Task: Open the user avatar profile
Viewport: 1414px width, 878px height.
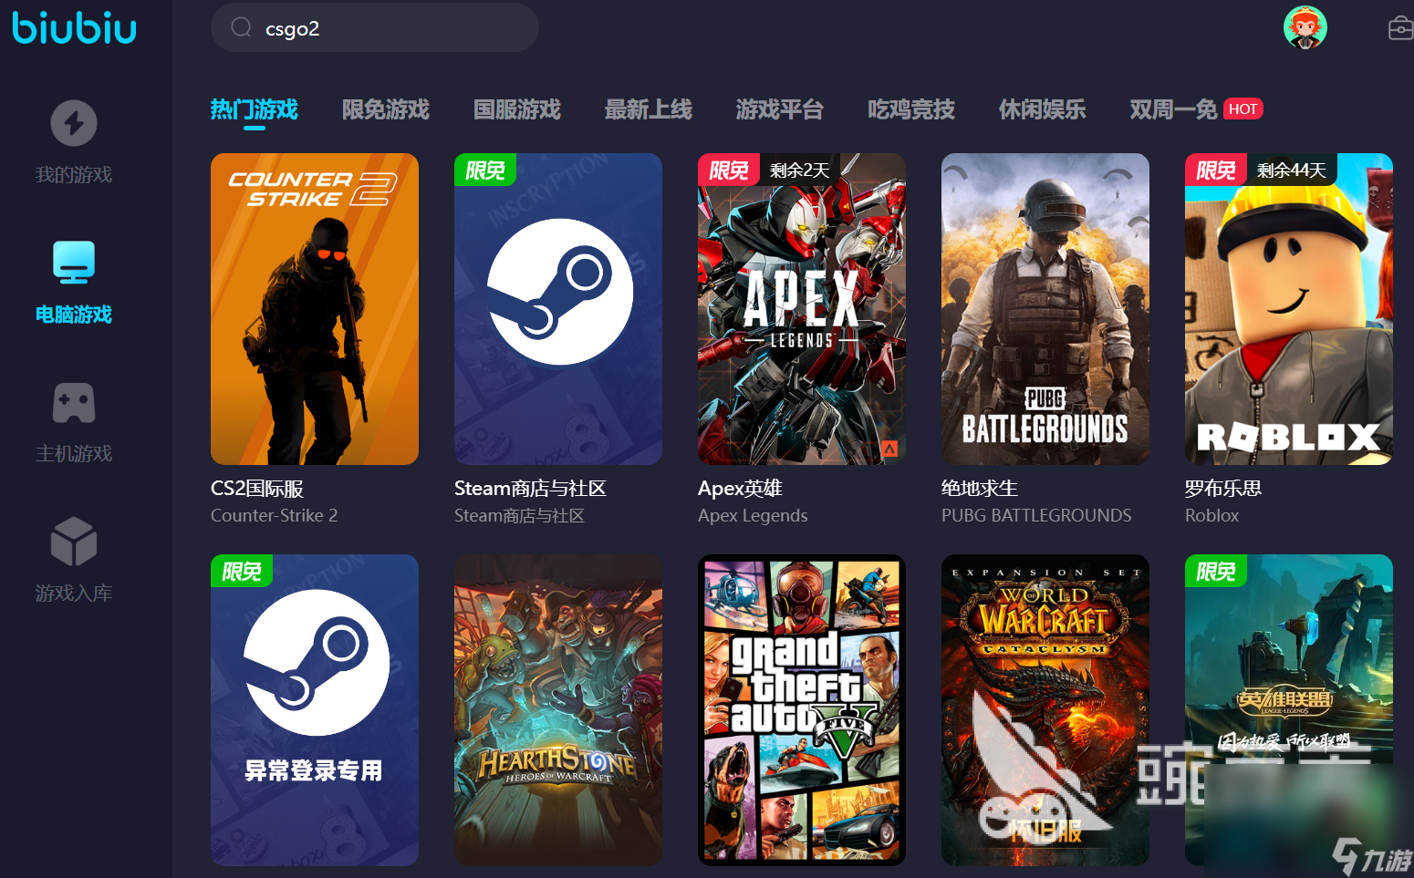Action: pyautogui.click(x=1305, y=27)
